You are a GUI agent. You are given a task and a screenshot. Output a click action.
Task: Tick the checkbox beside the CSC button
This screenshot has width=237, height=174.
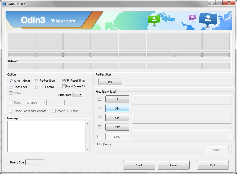click(100, 127)
